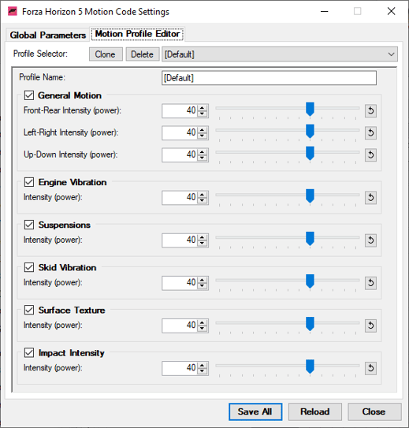This screenshot has height=428, width=409.
Task: Decrease Engine Vibration intensity spinner
Action: pos(202,201)
